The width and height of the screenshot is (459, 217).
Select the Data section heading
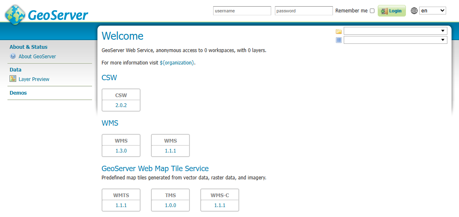click(15, 69)
